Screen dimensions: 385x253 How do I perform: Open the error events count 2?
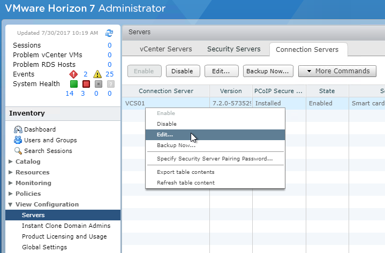pos(86,74)
